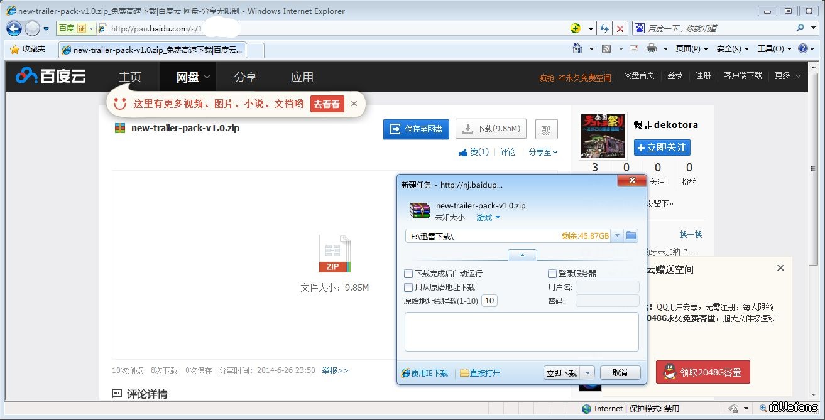The width and height of the screenshot is (825, 420).
Task: Open the recent pages dropdown next to Forward
Action: (46, 29)
